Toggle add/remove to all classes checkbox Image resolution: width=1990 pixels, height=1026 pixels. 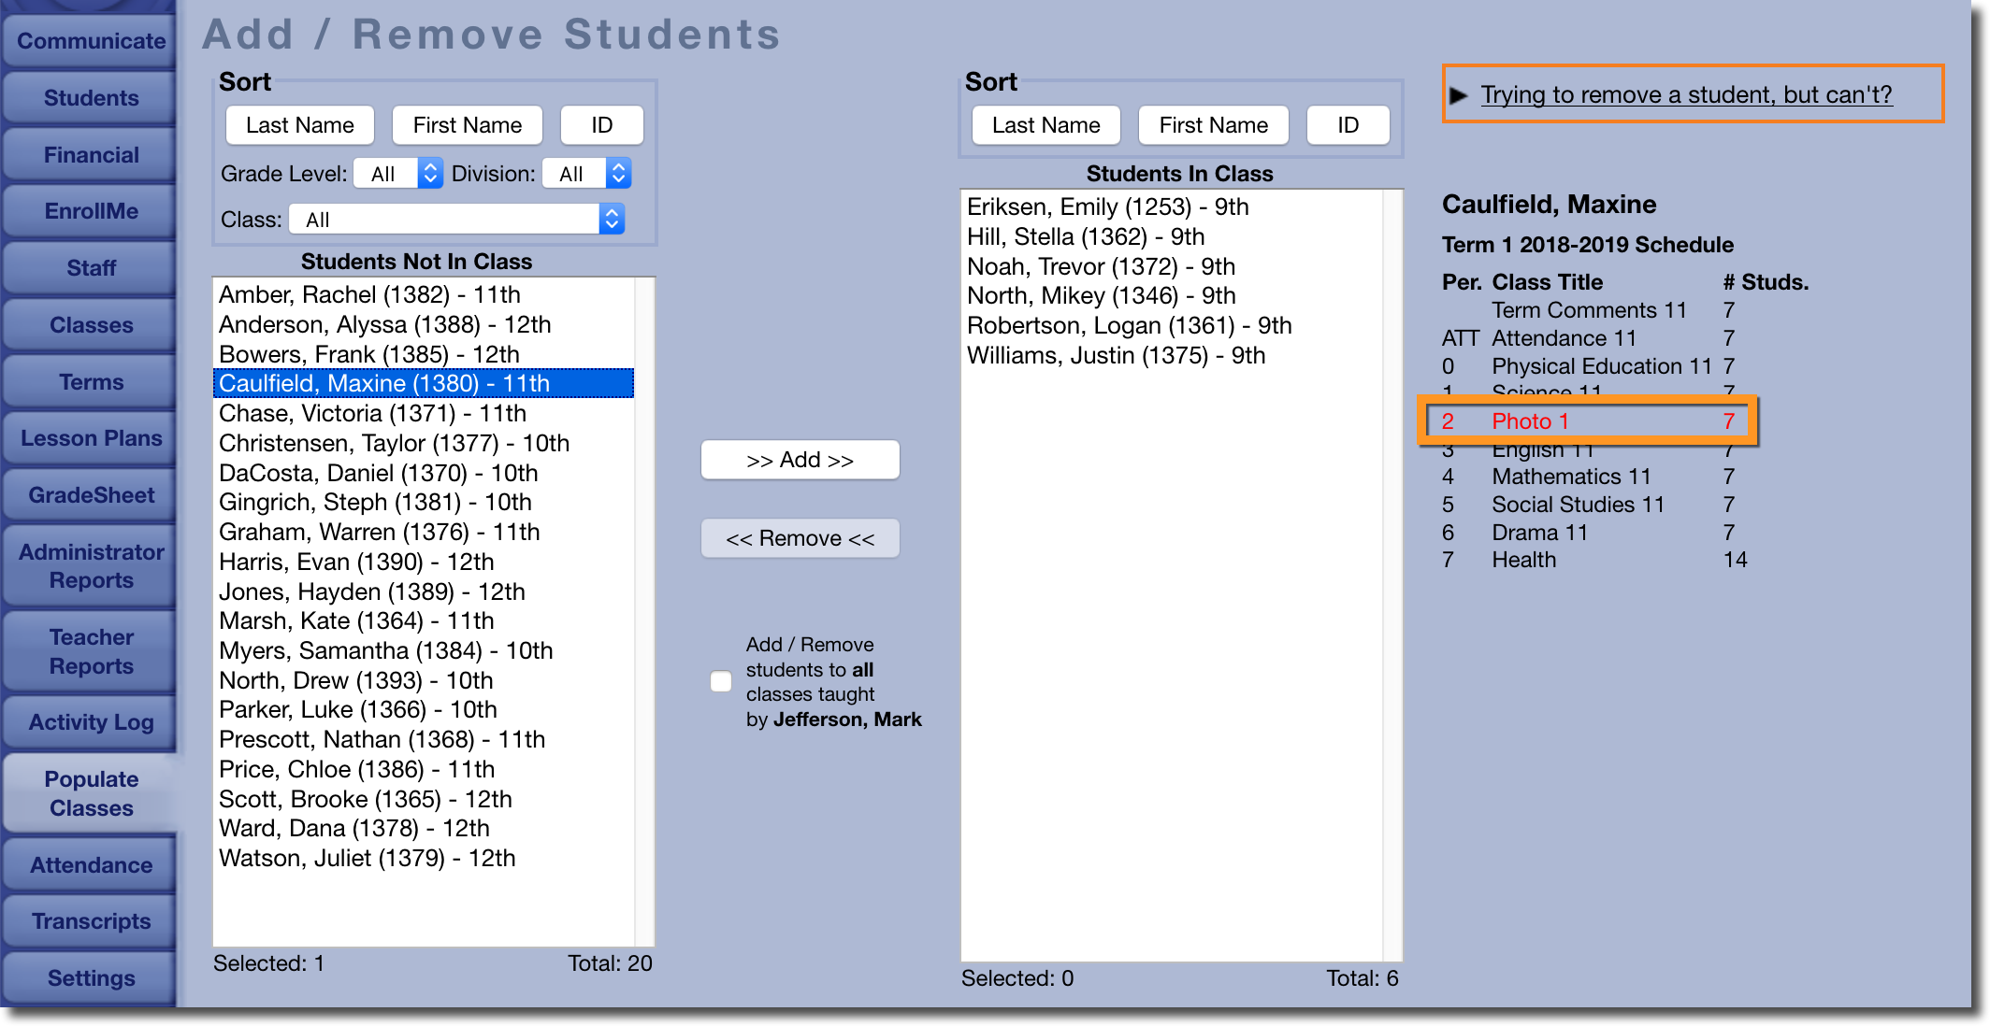pos(721,682)
